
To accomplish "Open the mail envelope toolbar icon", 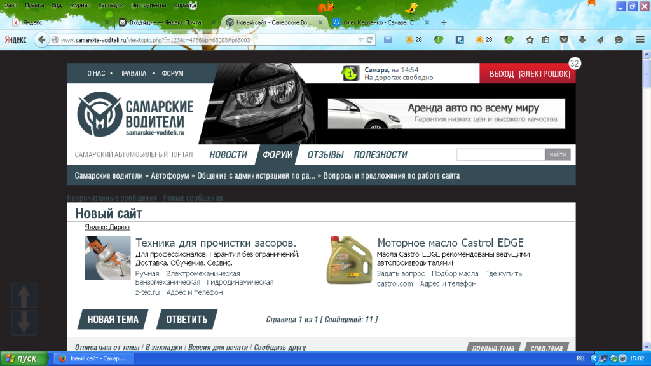I will (388, 40).
